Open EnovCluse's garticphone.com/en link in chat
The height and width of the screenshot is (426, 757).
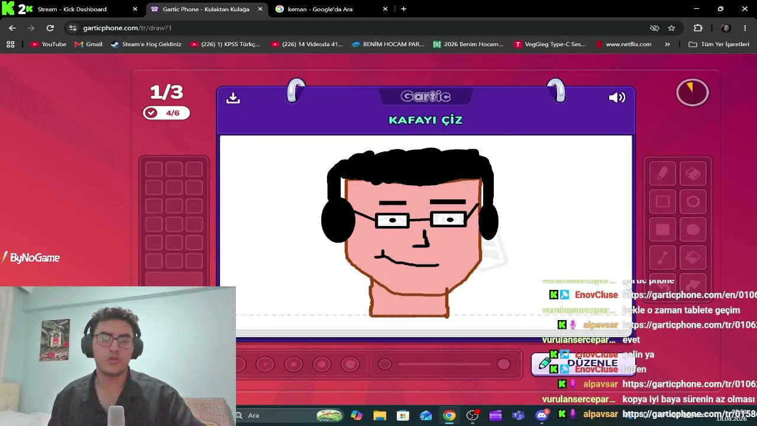point(690,295)
